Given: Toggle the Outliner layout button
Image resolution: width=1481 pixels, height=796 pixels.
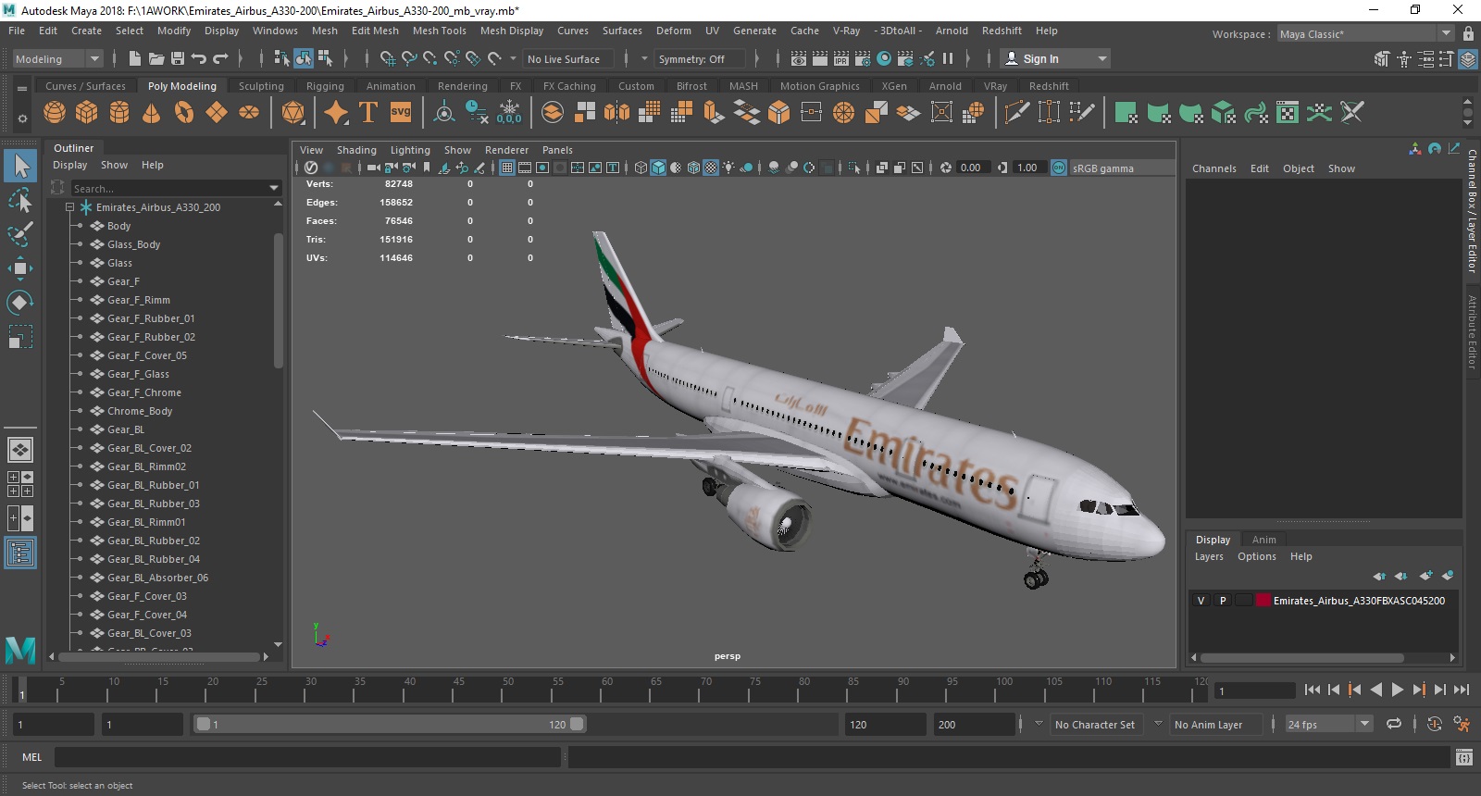Looking at the screenshot, I should pyautogui.click(x=20, y=553).
